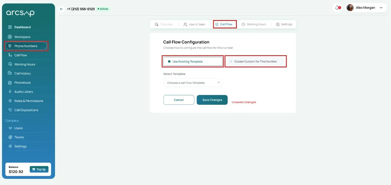
Task: Click the Phonebook contact icon
Action: coord(10,82)
